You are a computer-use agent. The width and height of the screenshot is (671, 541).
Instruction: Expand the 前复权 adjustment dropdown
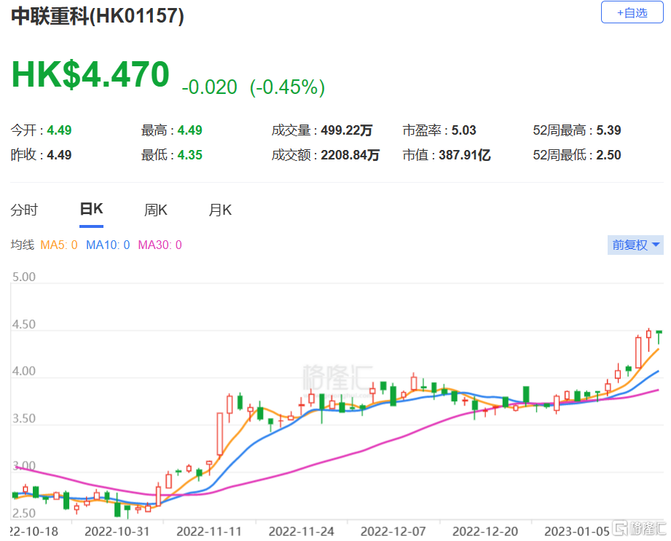point(635,245)
